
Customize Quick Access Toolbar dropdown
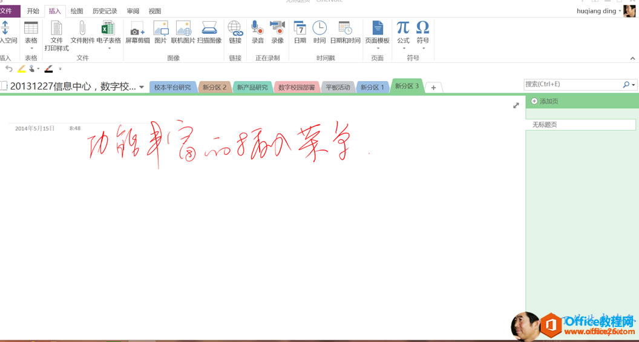tap(60, 69)
